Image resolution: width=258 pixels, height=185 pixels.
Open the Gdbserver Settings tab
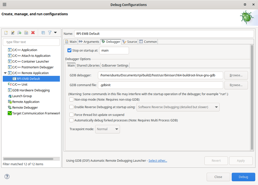pyautogui.click(x=115, y=65)
